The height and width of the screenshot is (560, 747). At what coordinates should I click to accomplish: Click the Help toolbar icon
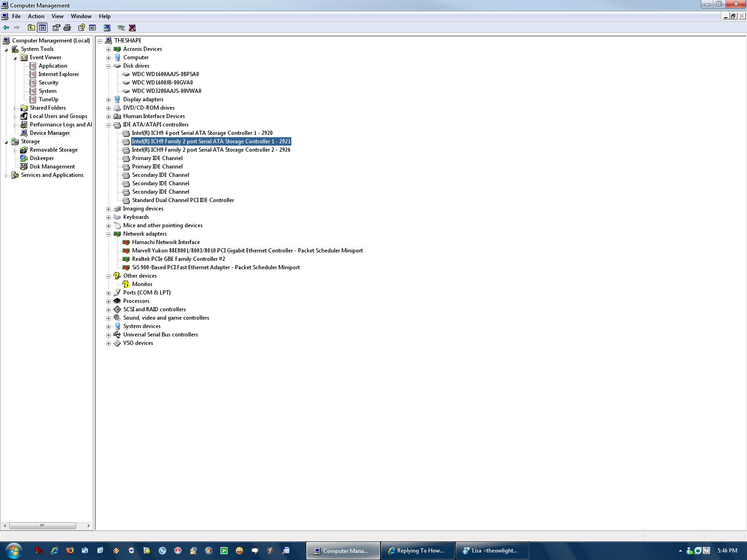[x=82, y=28]
